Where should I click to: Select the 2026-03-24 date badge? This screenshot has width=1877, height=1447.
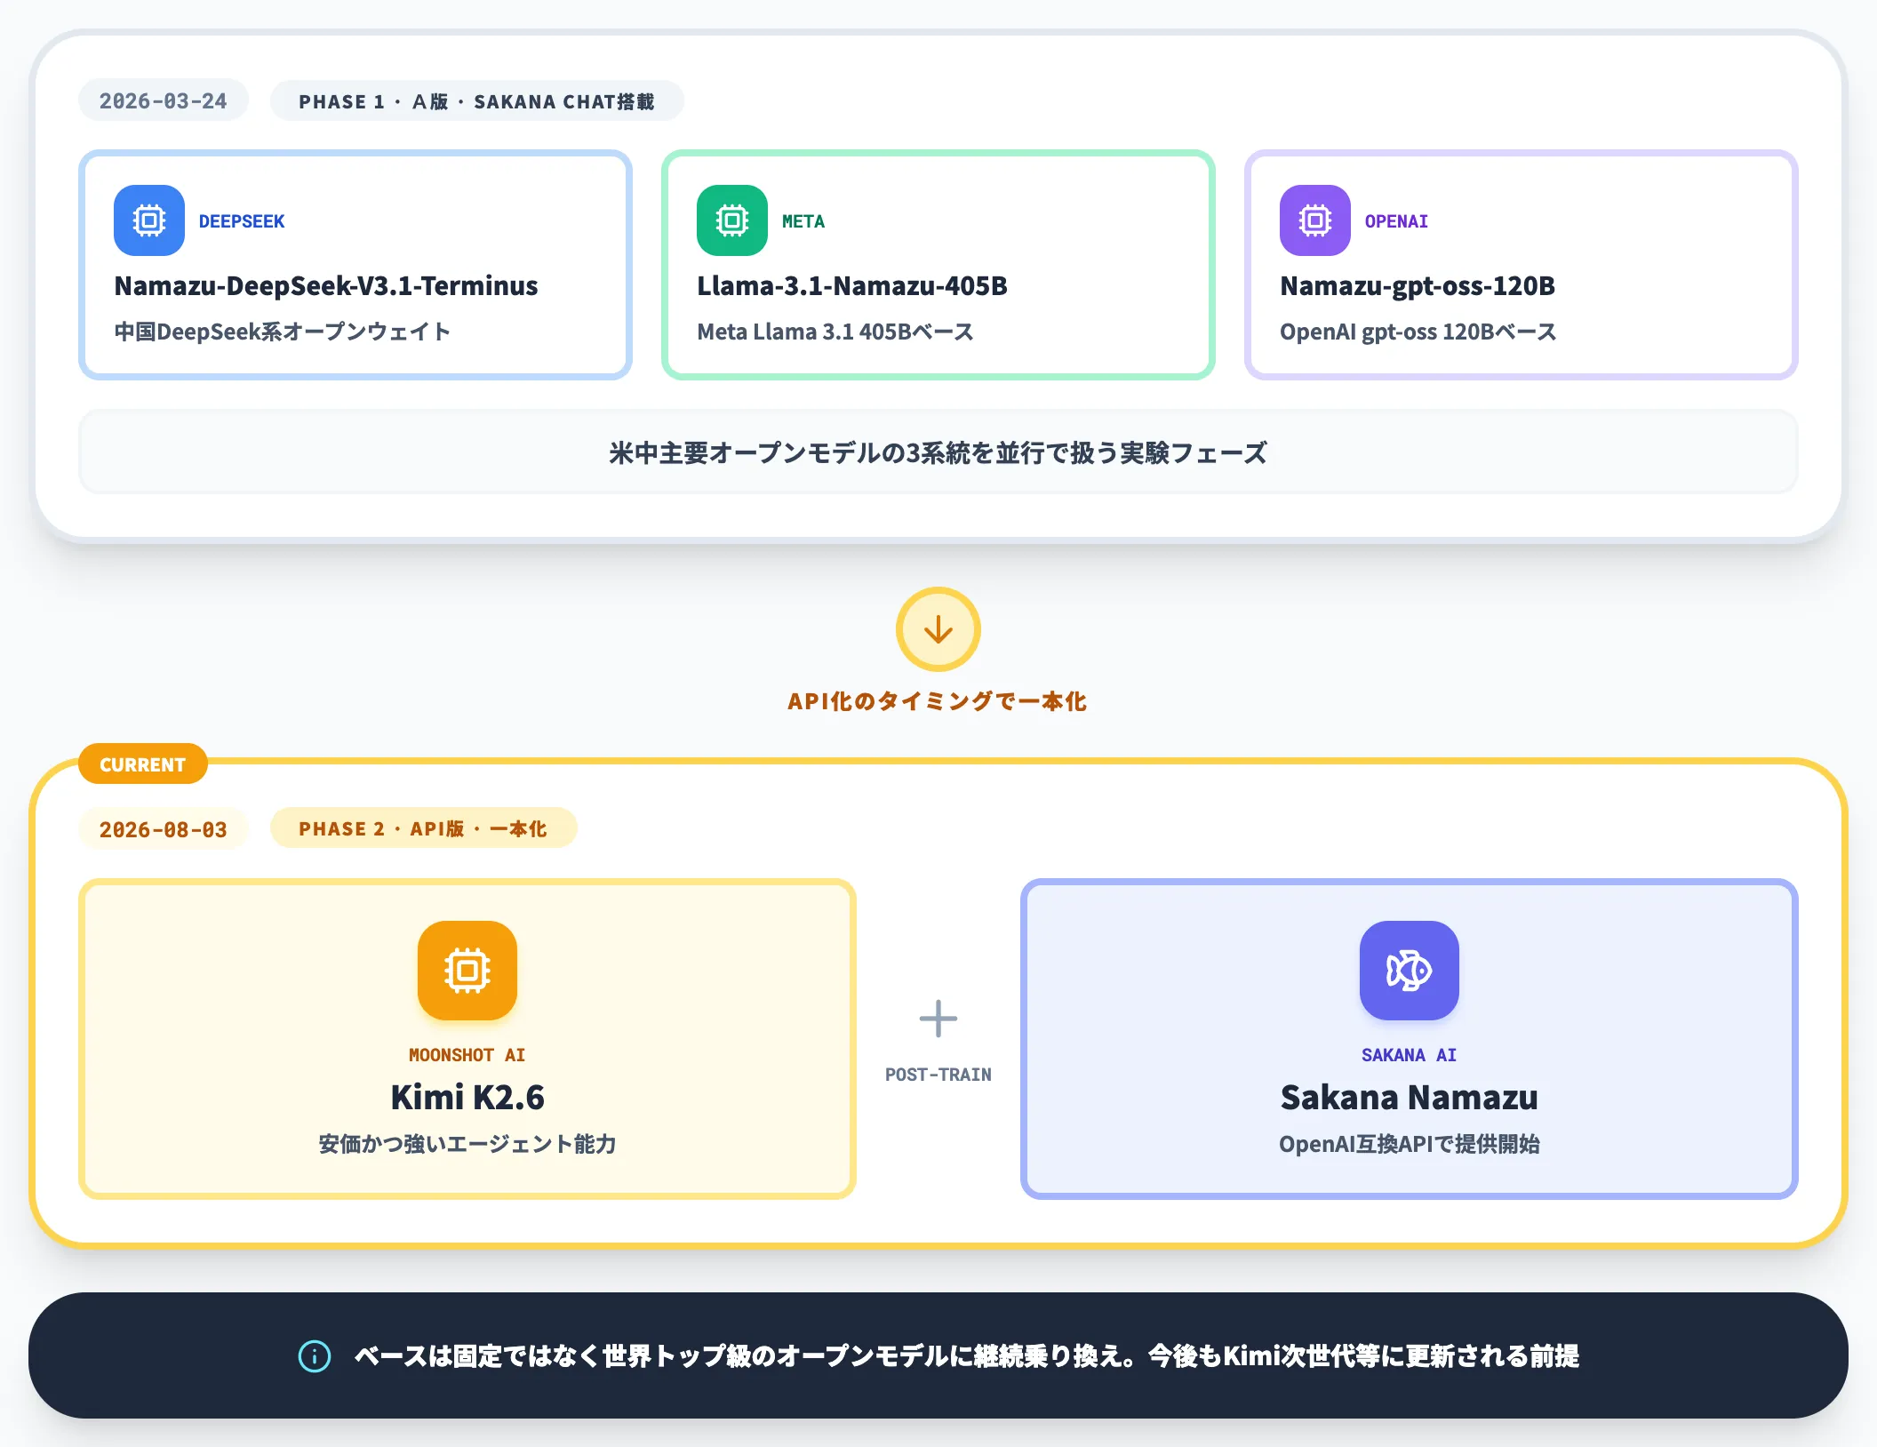pos(164,101)
